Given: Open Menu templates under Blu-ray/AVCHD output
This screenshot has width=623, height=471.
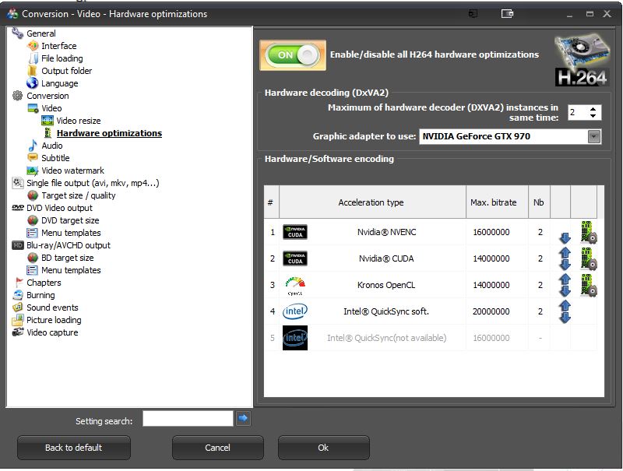Looking at the screenshot, I should 71,270.
